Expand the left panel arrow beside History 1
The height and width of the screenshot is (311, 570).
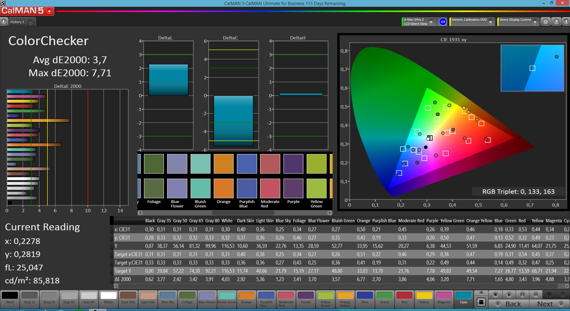(4, 22)
